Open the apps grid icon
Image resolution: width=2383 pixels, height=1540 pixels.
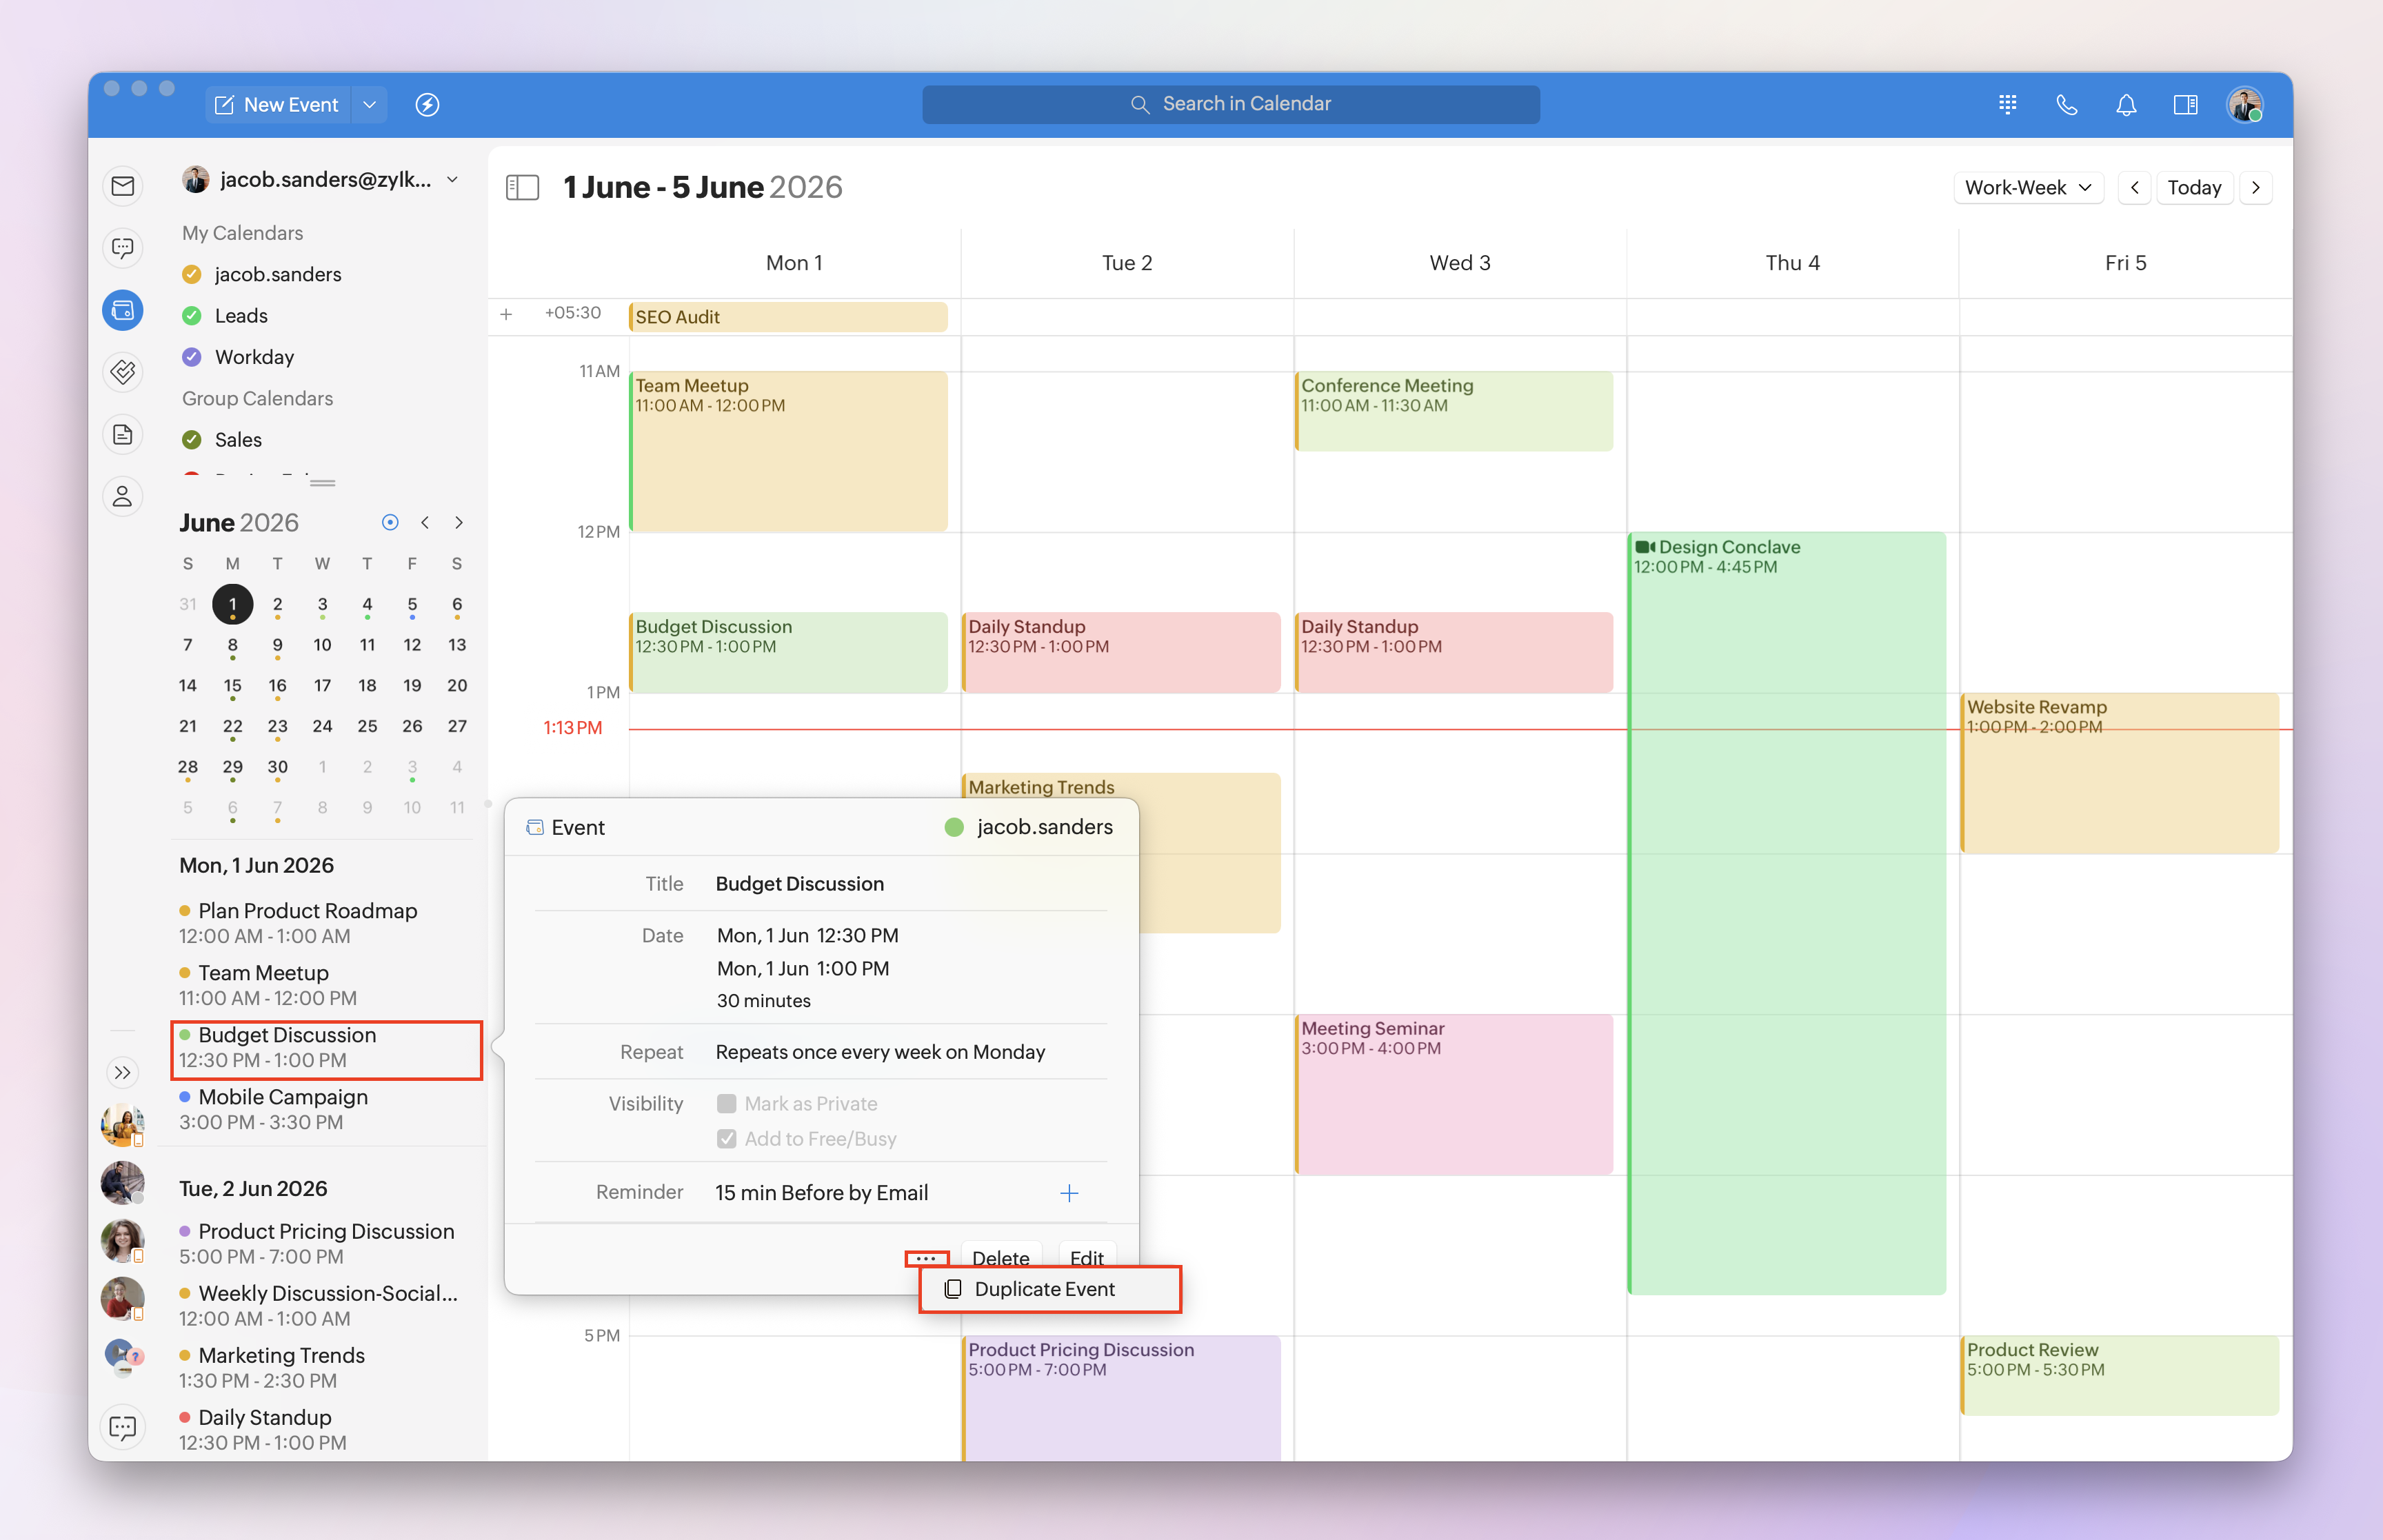tap(2007, 105)
